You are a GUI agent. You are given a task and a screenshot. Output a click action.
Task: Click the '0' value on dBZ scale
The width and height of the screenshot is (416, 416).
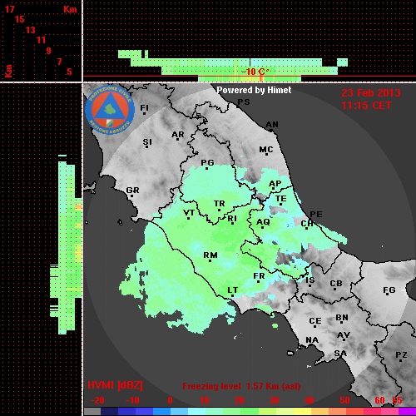[170, 400]
